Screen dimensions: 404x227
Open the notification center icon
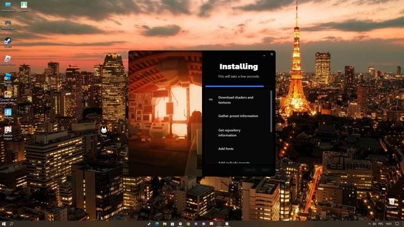tap(397, 224)
